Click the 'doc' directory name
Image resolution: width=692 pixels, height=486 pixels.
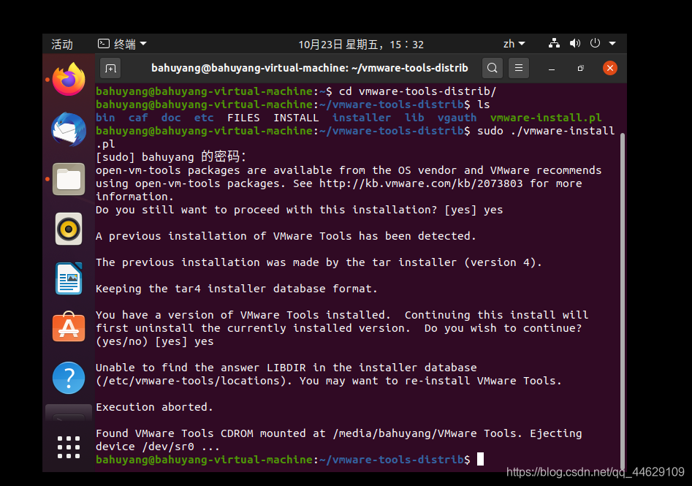pyautogui.click(x=171, y=118)
